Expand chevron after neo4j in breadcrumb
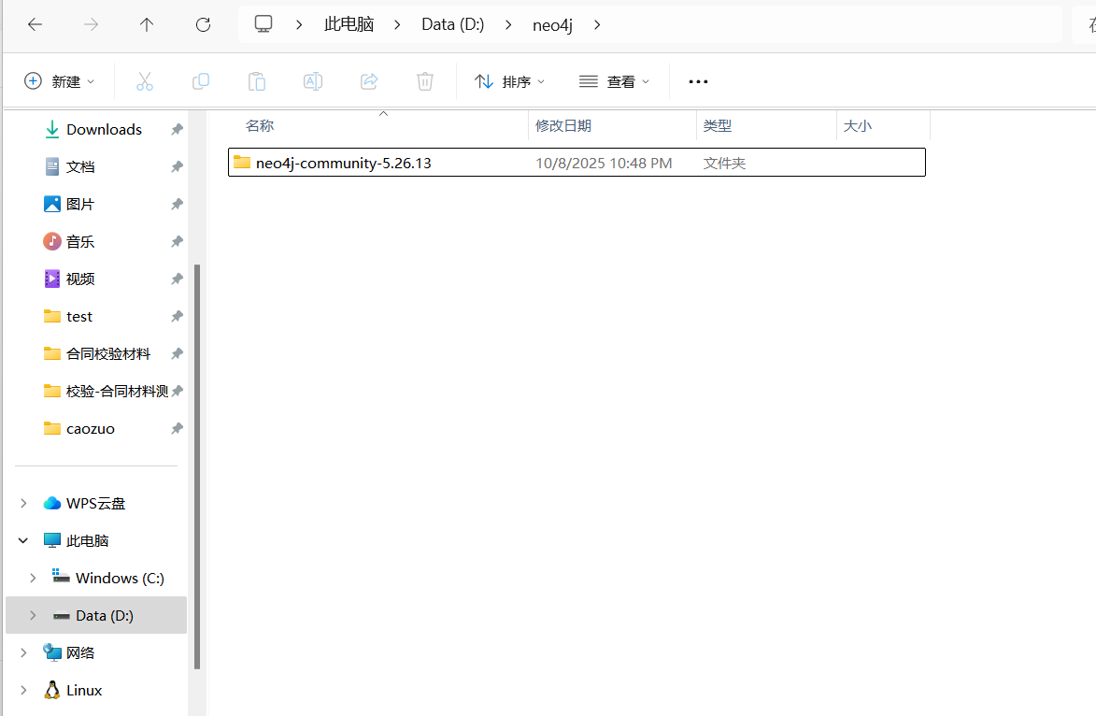This screenshot has width=1096, height=716. (597, 24)
